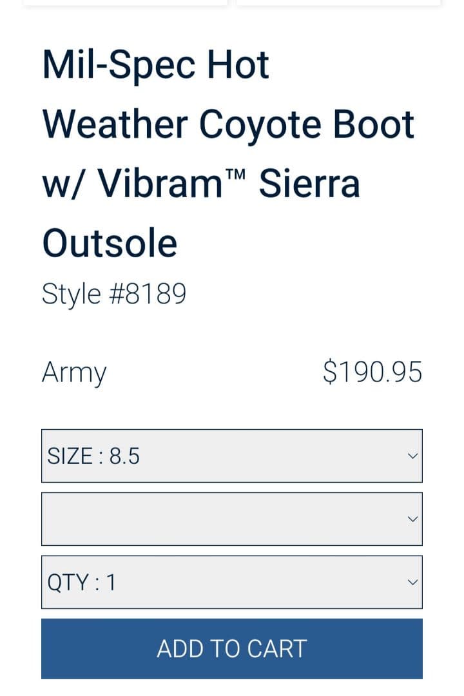Open the QTY : 1 dropdown

point(231,582)
